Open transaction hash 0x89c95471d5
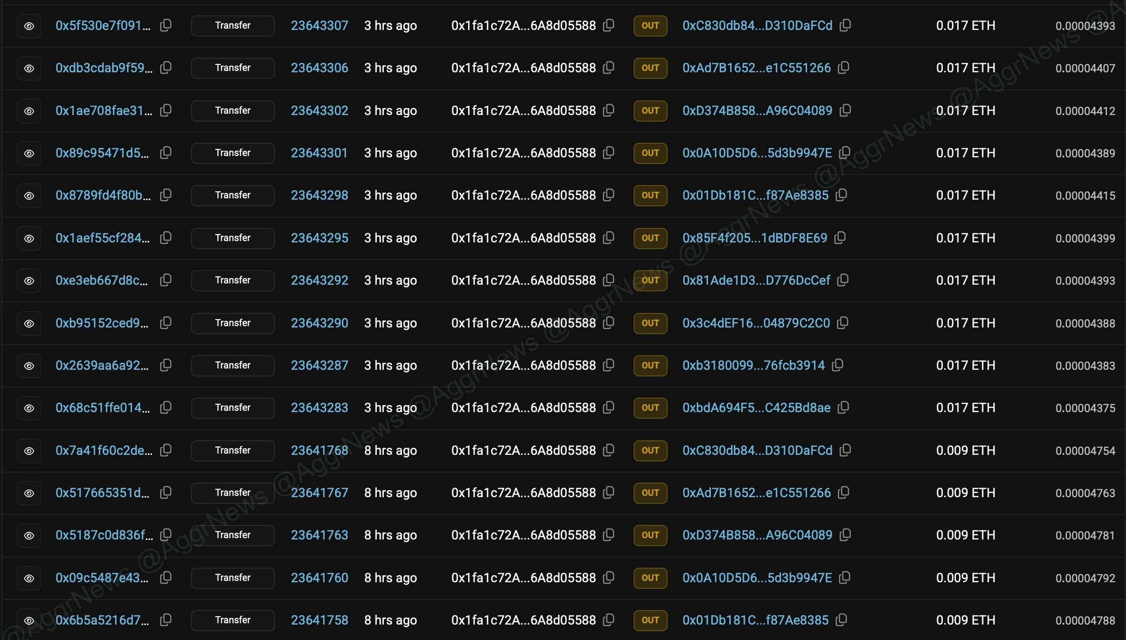Viewport: 1126px width, 640px height. tap(102, 153)
